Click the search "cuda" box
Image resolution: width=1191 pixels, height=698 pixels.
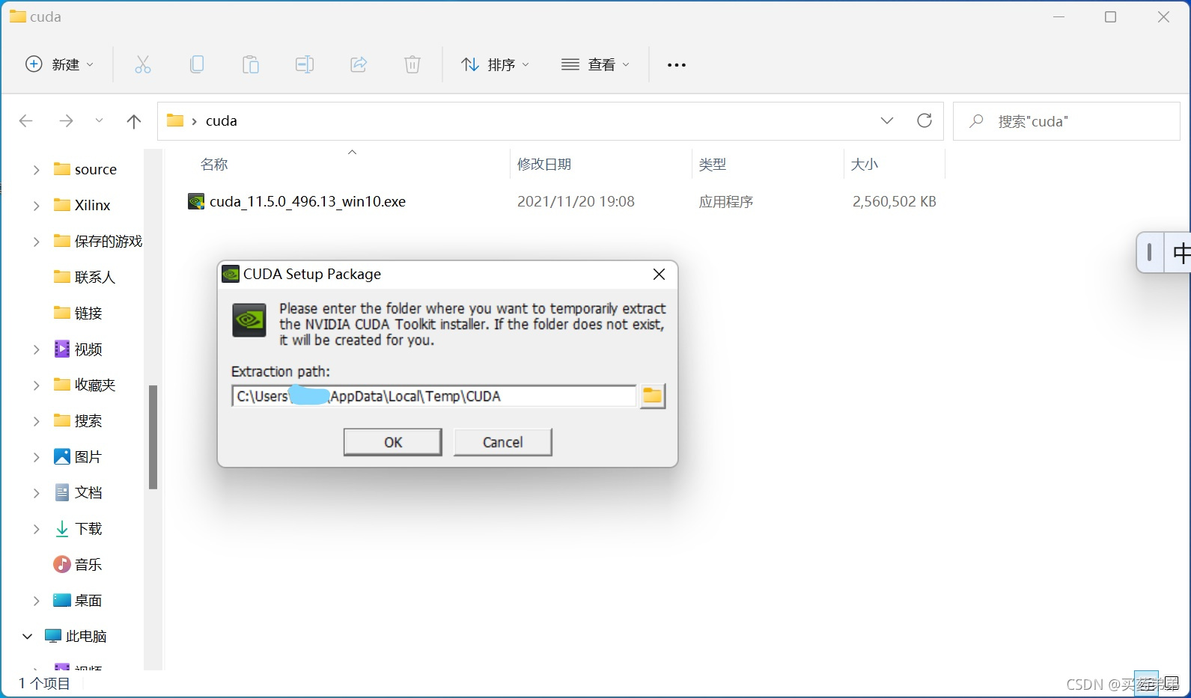pos(1067,121)
